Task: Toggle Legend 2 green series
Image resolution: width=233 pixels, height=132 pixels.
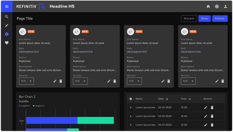Action: point(39,106)
